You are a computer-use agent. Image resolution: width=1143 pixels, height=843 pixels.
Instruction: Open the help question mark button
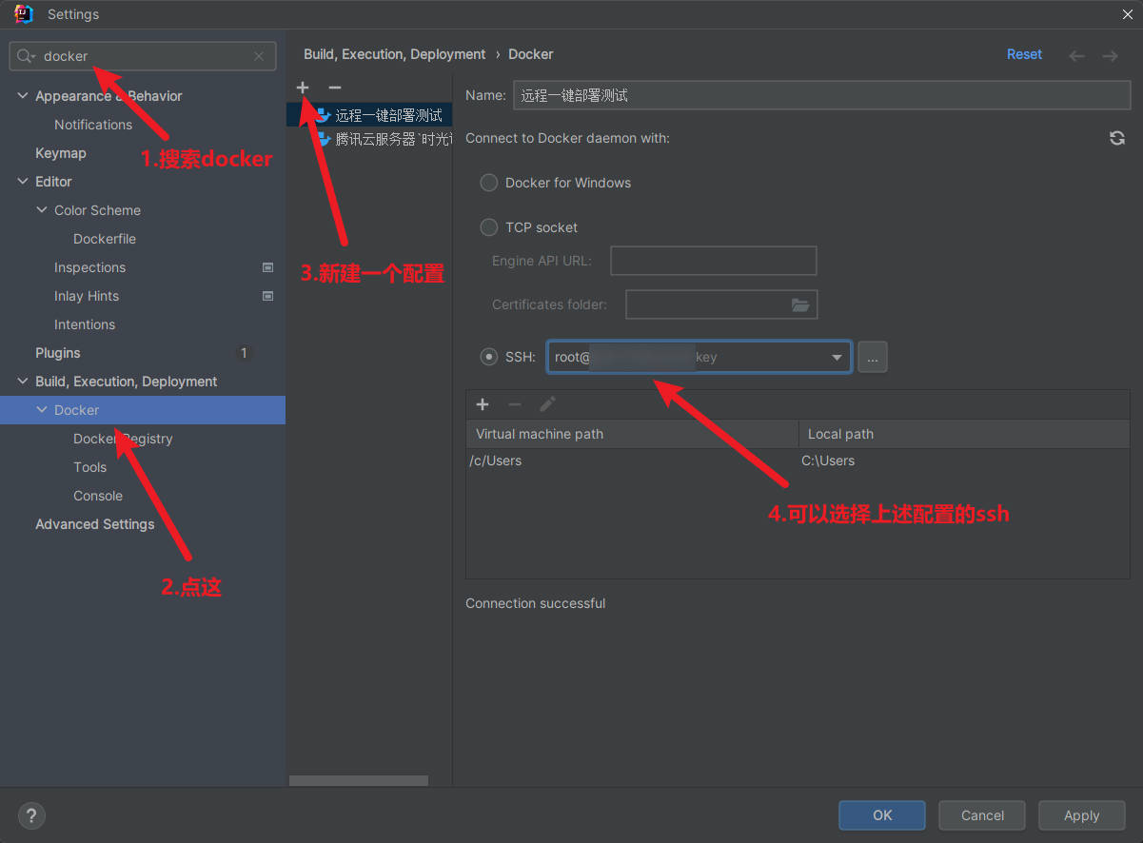point(31,815)
